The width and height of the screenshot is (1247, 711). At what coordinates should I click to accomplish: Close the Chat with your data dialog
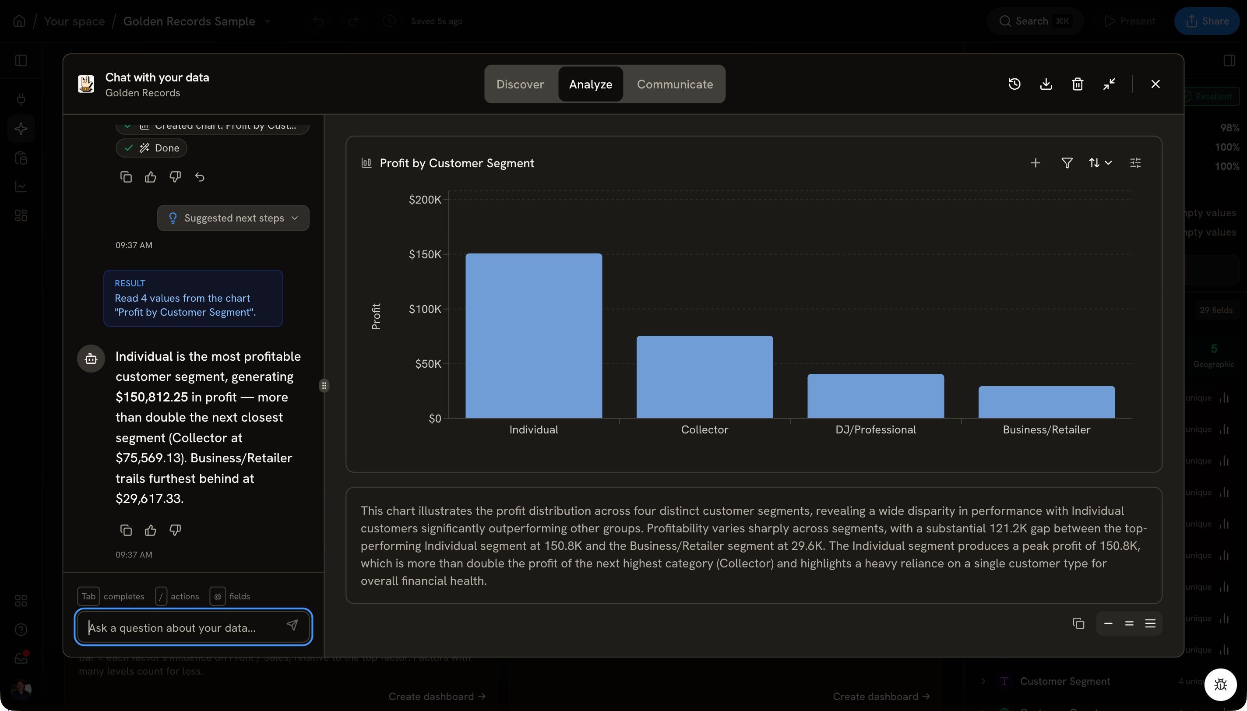click(1155, 84)
